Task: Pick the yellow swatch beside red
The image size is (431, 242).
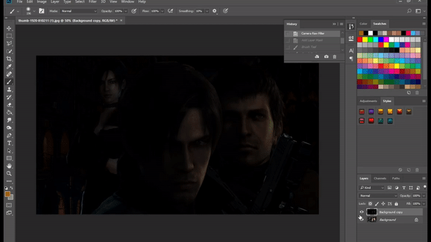Action: [x=365, y=40]
